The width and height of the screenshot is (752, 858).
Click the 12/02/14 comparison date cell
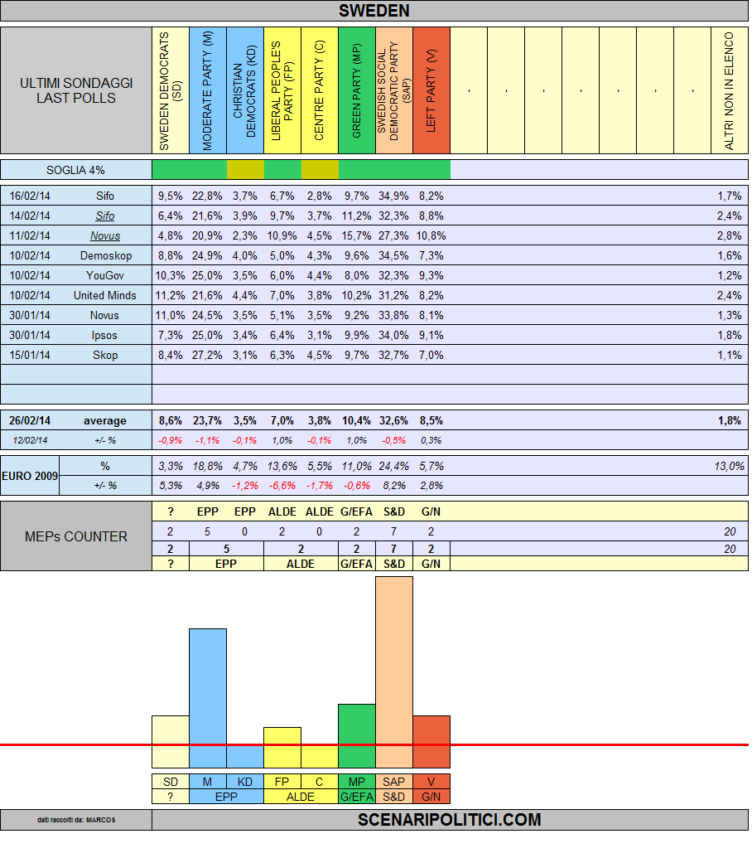pyautogui.click(x=30, y=440)
